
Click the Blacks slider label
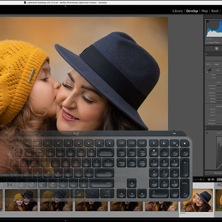click(213, 102)
